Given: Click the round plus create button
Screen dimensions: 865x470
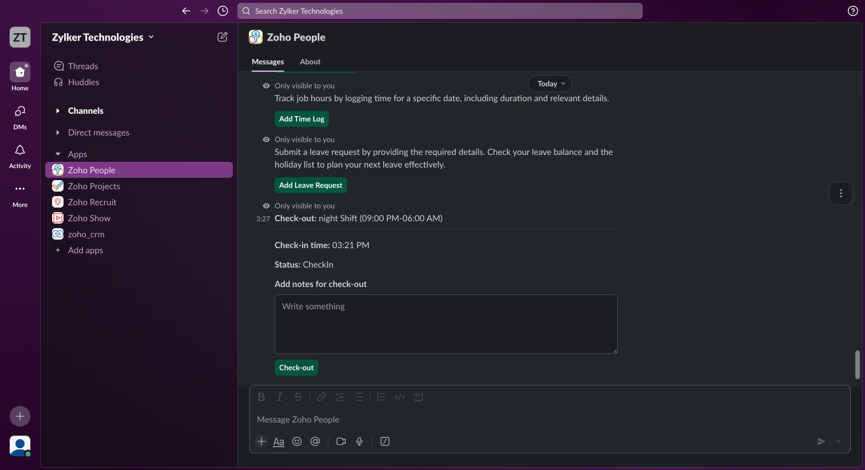Looking at the screenshot, I should 20,416.
